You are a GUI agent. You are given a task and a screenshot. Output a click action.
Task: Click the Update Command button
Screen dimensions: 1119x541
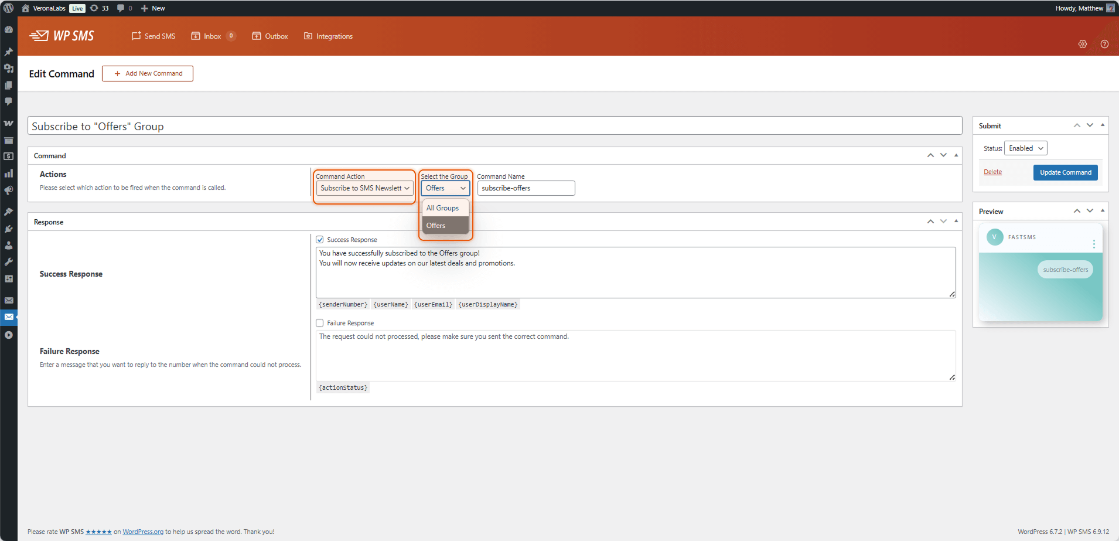click(1065, 172)
